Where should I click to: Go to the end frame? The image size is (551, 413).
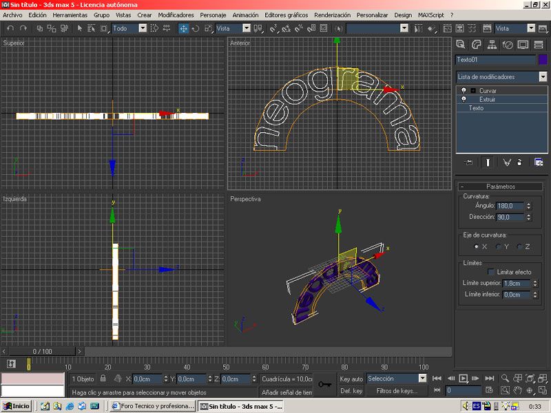click(x=490, y=378)
